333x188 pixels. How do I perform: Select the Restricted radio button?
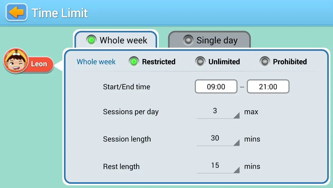pyautogui.click(x=134, y=62)
